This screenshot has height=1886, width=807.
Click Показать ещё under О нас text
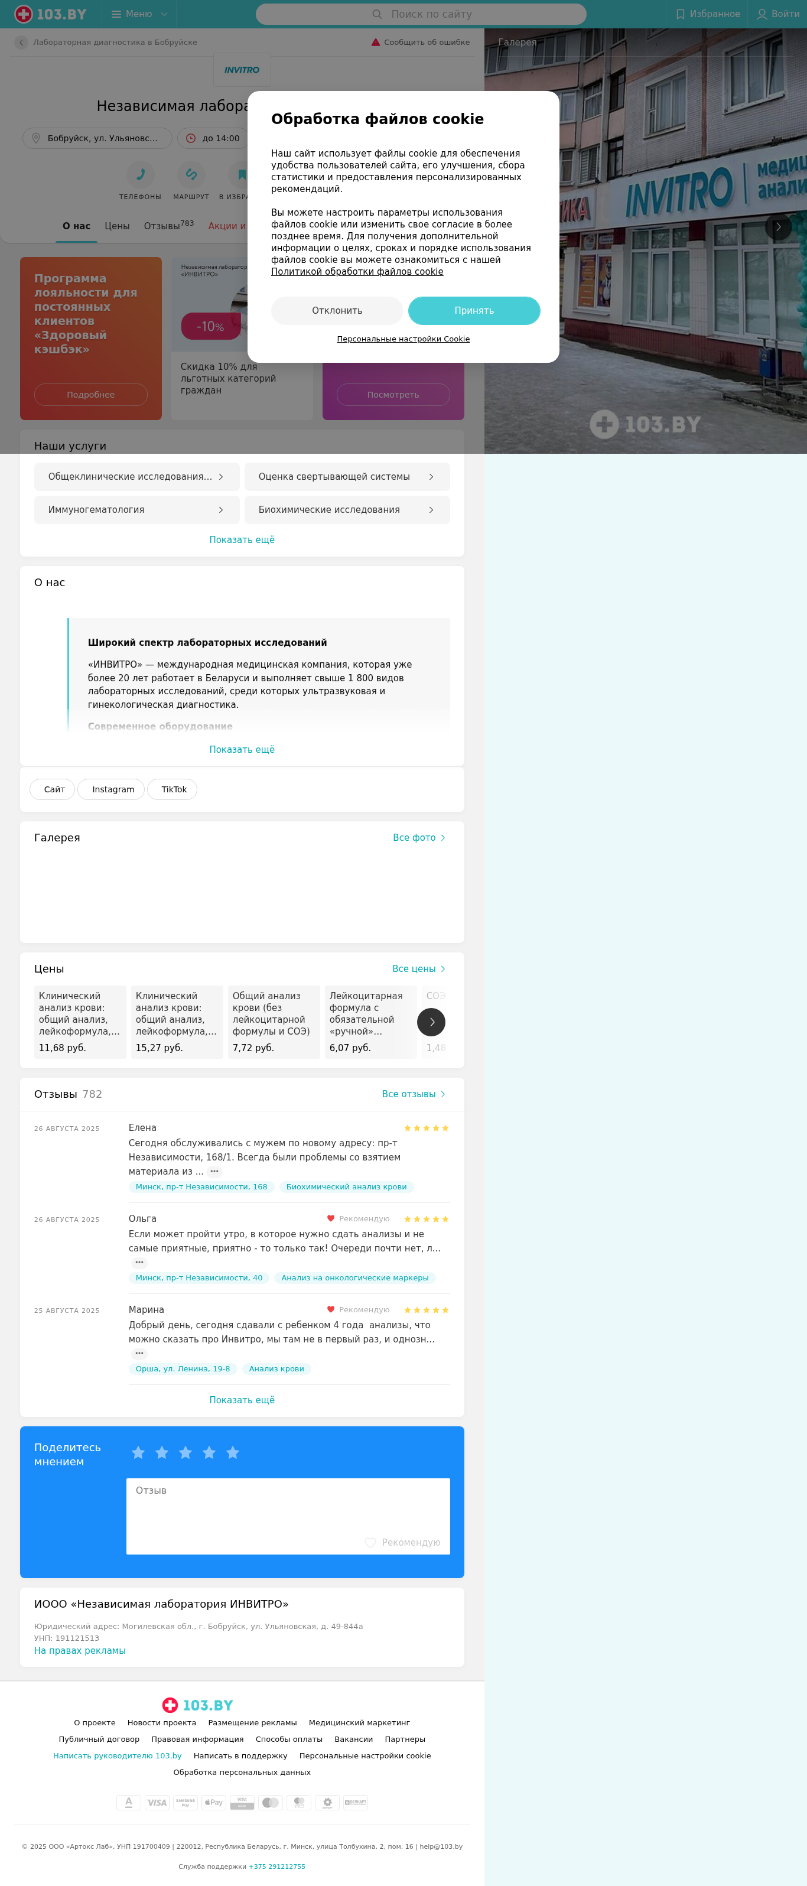pos(242,750)
